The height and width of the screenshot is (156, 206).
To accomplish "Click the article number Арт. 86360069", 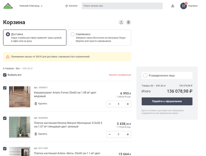I will point(41,118).
